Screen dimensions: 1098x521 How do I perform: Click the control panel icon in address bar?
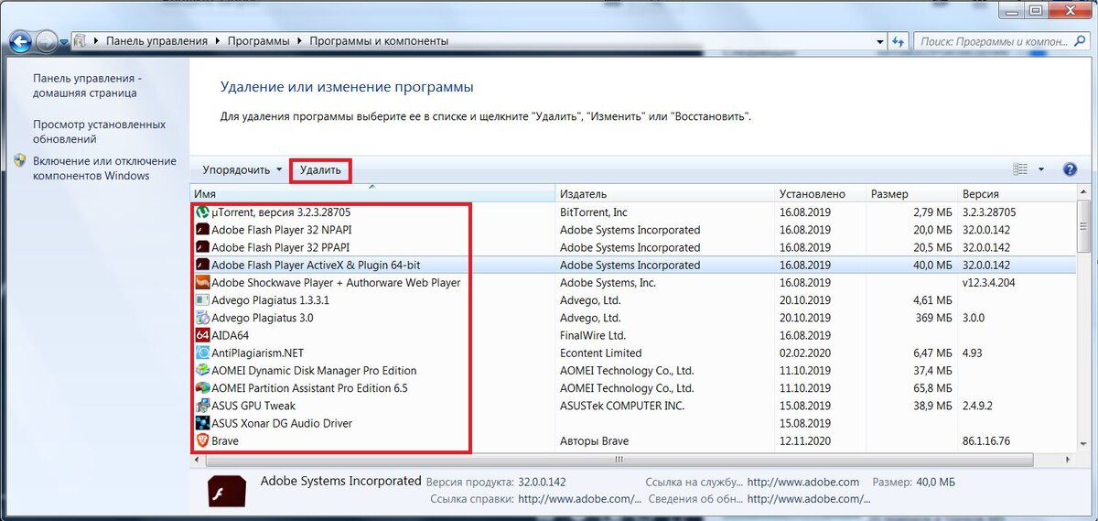[81, 41]
